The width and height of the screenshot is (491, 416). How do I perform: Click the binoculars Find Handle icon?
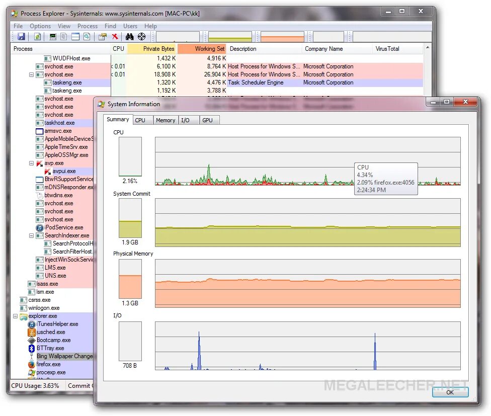130,37
